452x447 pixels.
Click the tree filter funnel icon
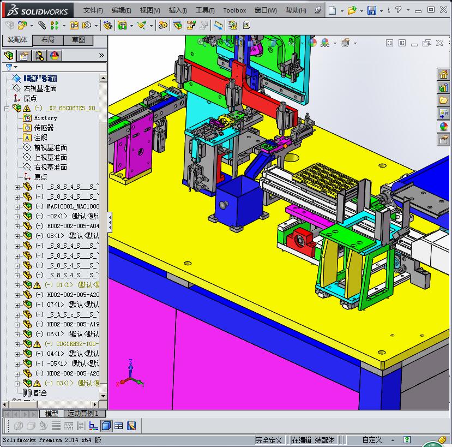9,67
